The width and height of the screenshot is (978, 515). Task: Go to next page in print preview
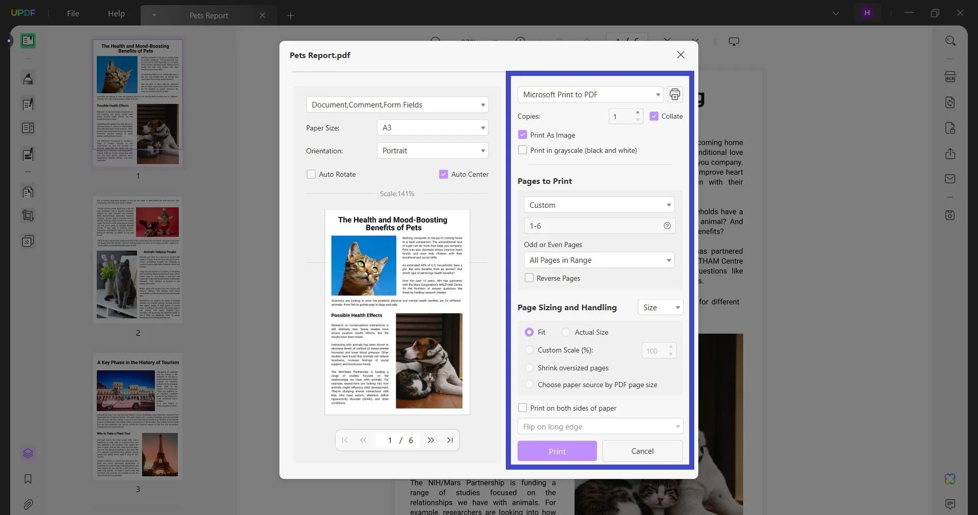coord(431,440)
